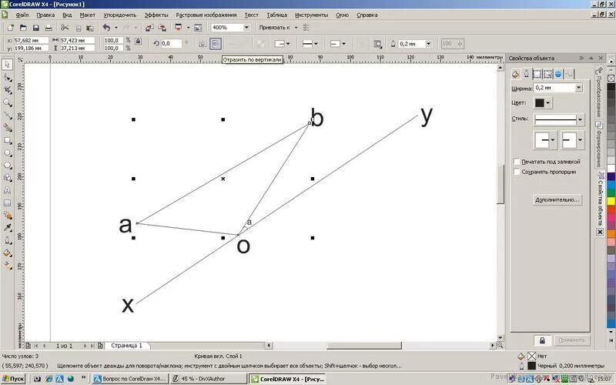The height and width of the screenshot is (385, 616).
Task: Select the Text tool
Action: [x=8, y=190]
